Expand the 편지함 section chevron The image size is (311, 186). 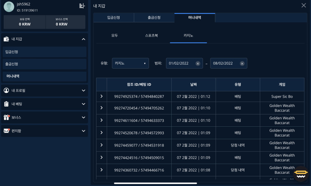(83, 131)
